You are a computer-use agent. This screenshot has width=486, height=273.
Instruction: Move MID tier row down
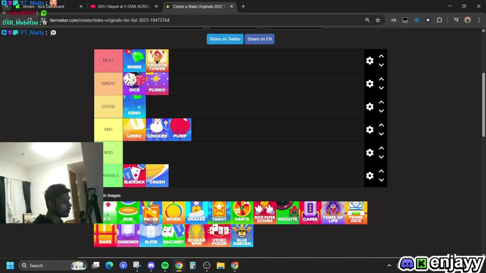(381, 134)
